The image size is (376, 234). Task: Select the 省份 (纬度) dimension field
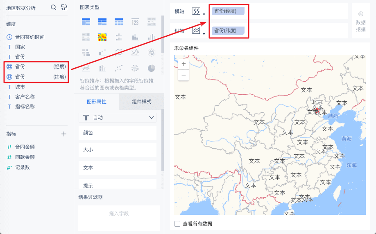tap(36, 77)
